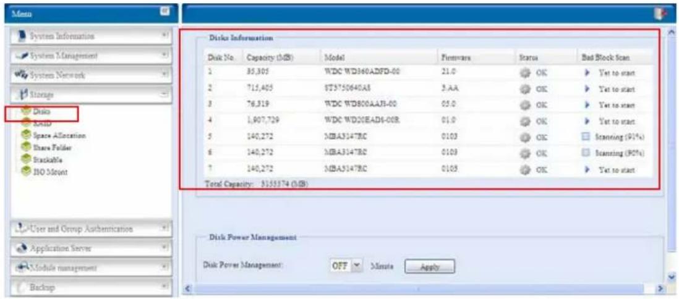Click status gear icon for disk 2
The image size is (679, 299).
pyautogui.click(x=524, y=89)
